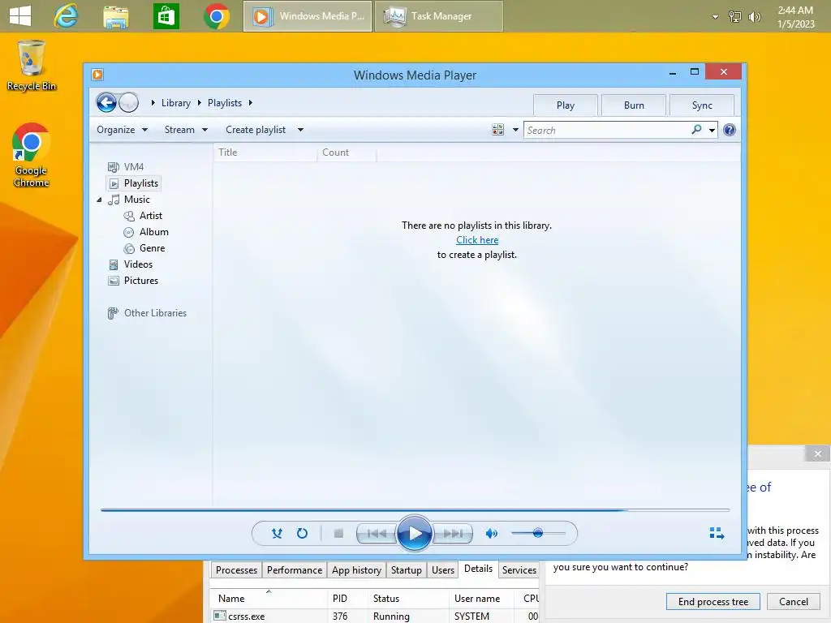Click the Stop playback button
Image resolution: width=831 pixels, height=623 pixels.
[x=338, y=533]
